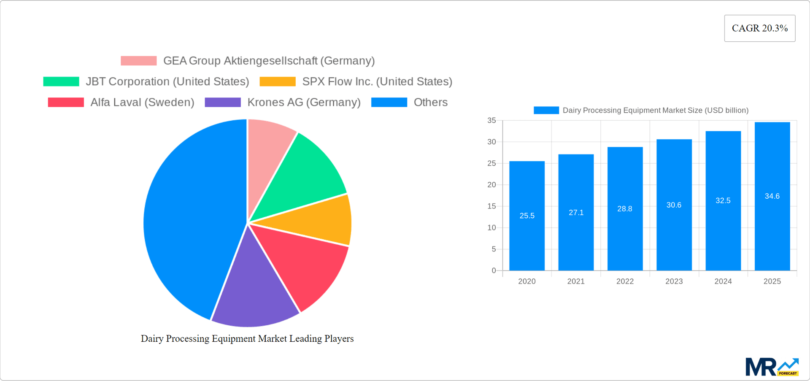Click the CAGR 20.3% box
Viewport: 810px width, 381px height.
point(759,28)
